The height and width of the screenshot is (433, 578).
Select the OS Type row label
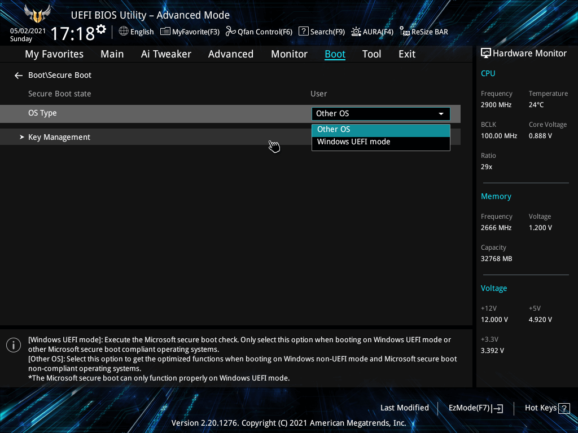[42, 113]
